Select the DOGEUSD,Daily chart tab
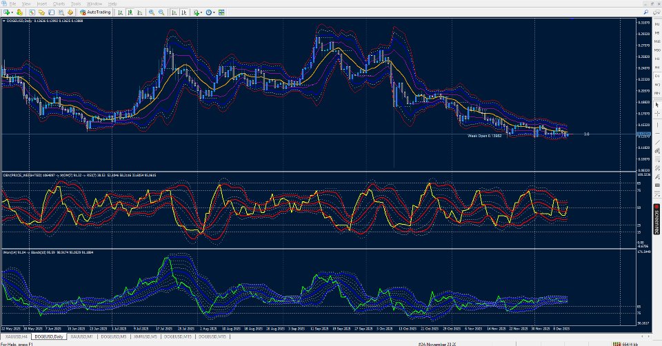Image resolution: width=662 pixels, height=346 pixels. [48, 337]
